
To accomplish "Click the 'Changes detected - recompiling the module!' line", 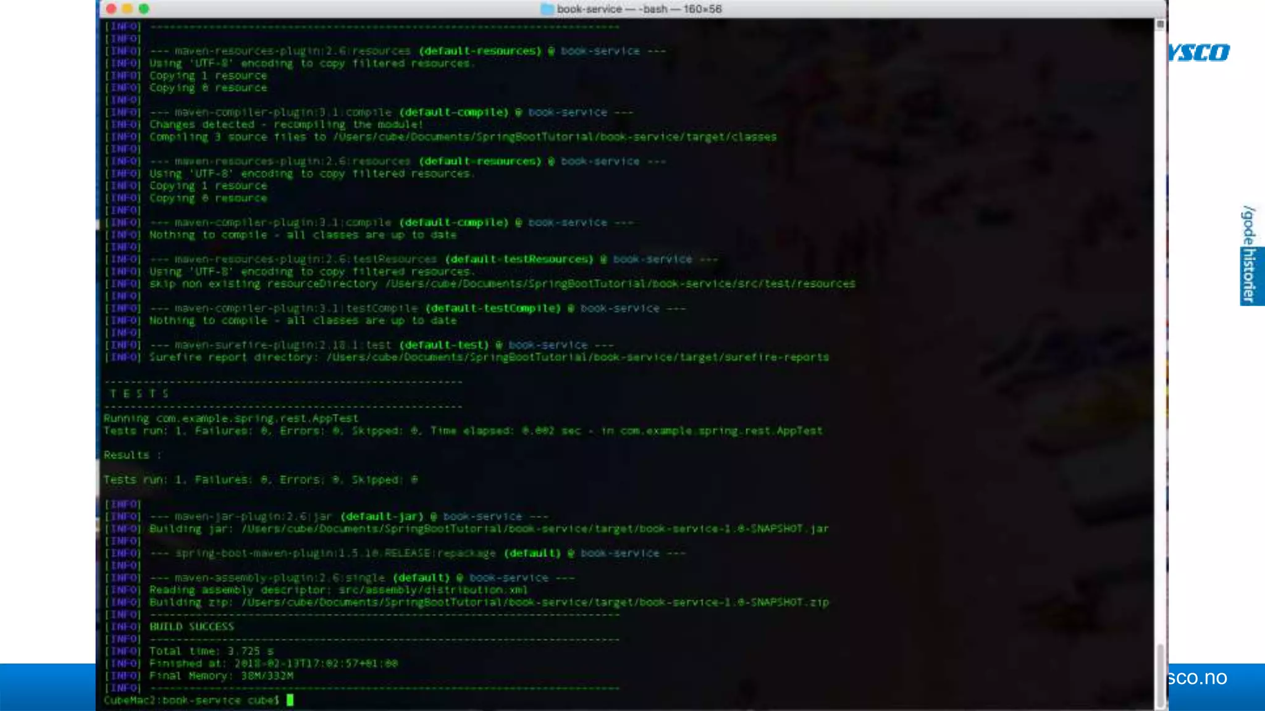I will point(286,125).
